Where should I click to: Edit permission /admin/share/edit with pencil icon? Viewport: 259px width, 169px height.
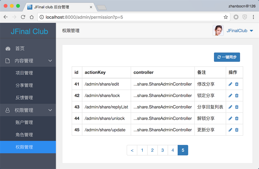(x=230, y=84)
